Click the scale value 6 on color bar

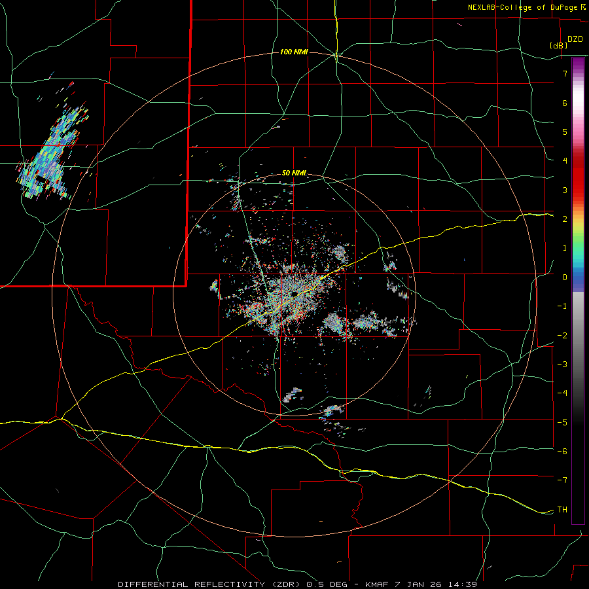[565, 103]
